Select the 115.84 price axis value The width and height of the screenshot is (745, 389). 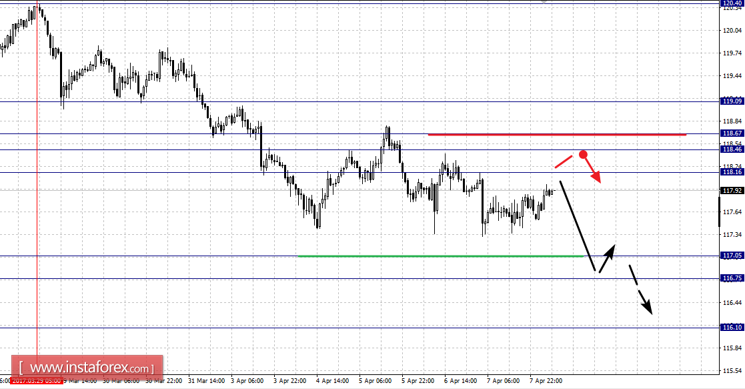point(732,348)
